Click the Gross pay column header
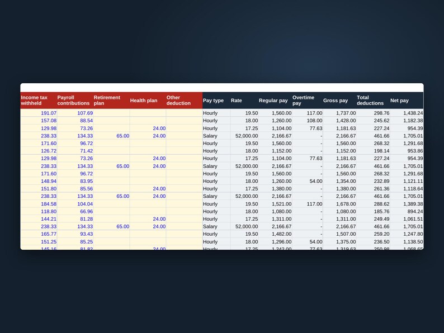444x333 pixels. [x=339, y=101]
